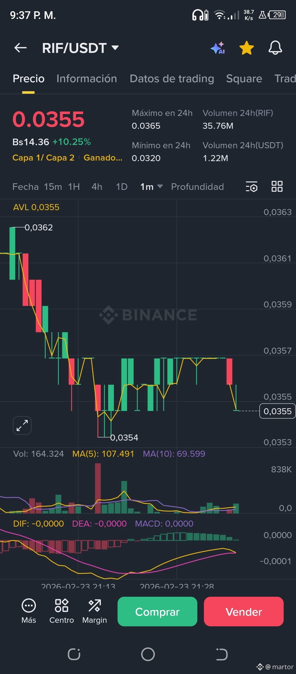Image resolution: width=296 pixels, height=674 pixels.
Task: Tap the Máximo en 24h value 0.0365
Action: click(x=146, y=126)
